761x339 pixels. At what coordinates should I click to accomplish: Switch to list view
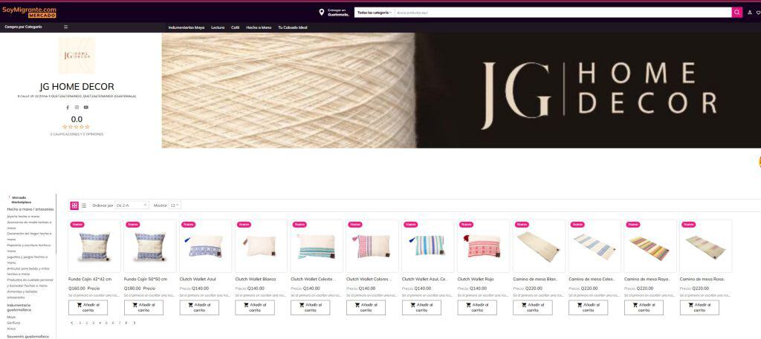[x=83, y=205]
